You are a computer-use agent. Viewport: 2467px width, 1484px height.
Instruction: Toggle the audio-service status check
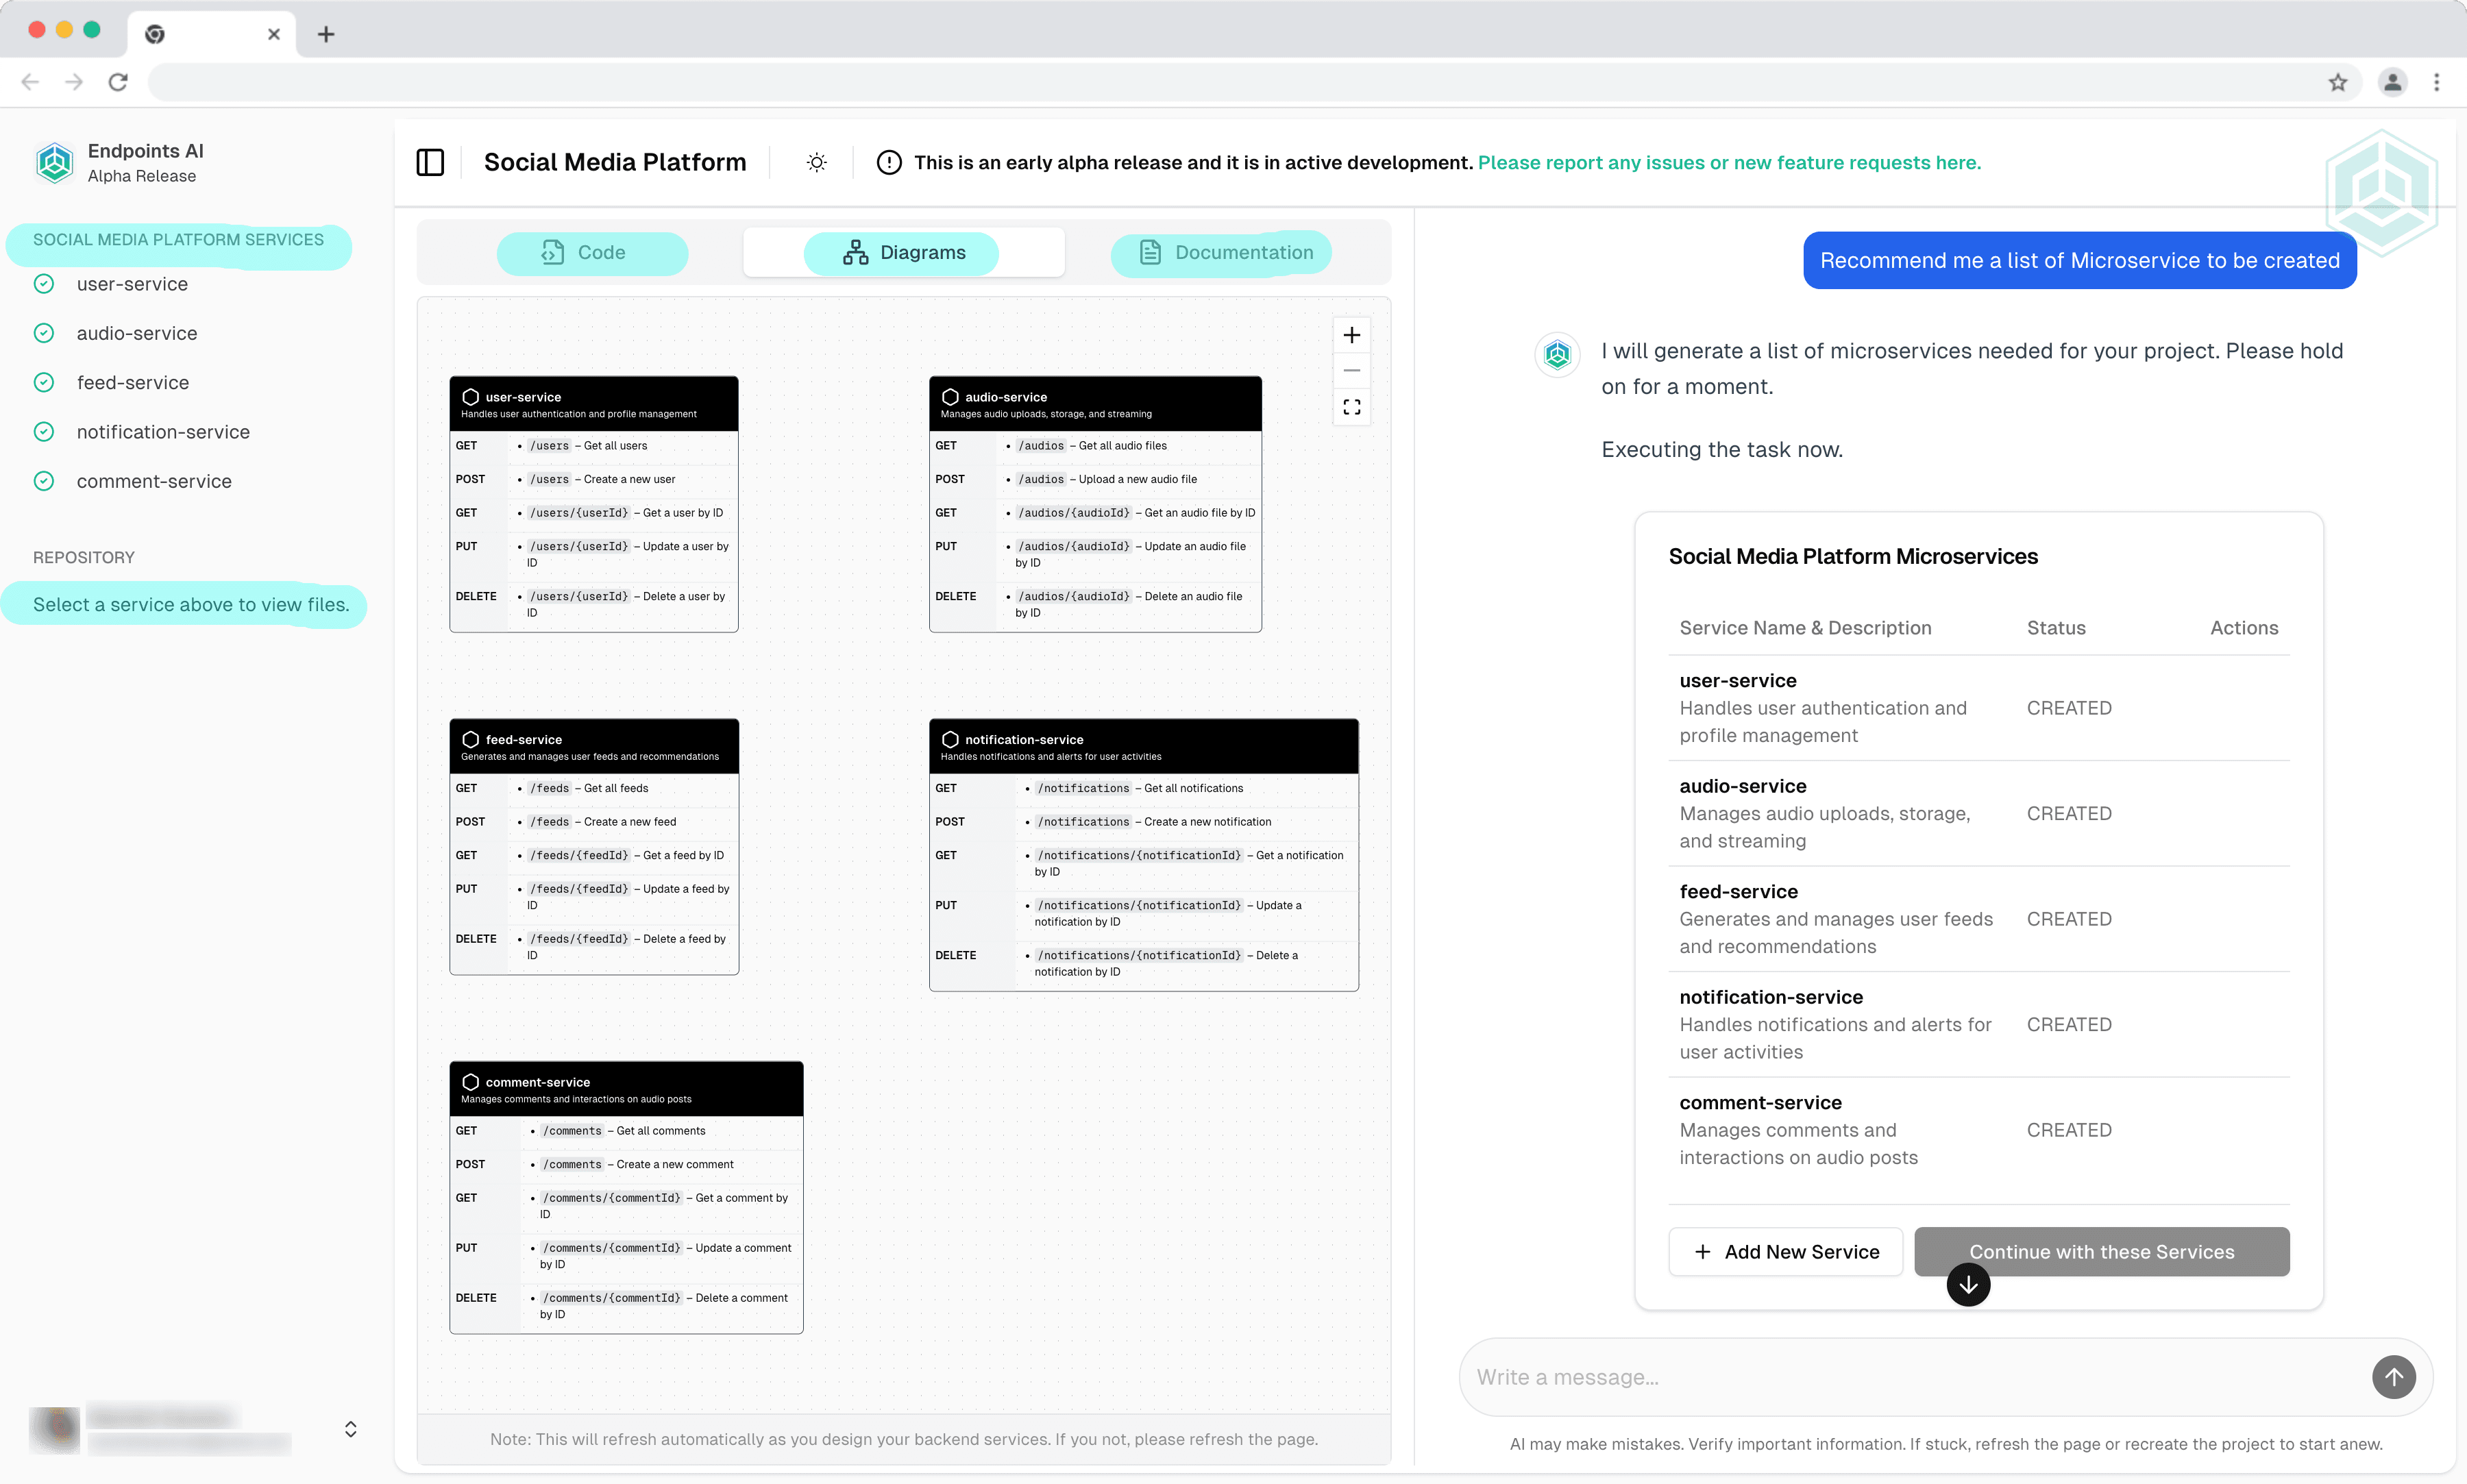[x=44, y=332]
